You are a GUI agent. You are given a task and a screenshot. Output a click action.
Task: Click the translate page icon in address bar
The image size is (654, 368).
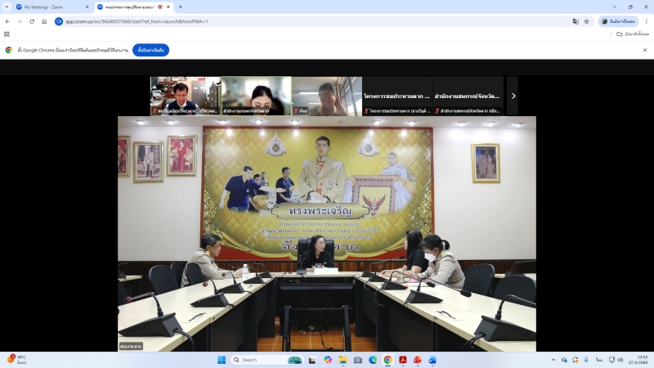576,21
